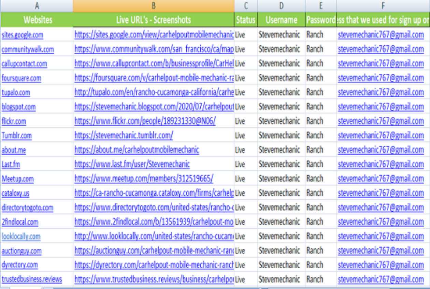
Task: Select the Stevemechanic username cell for looklocally.com
Action: coord(282,236)
